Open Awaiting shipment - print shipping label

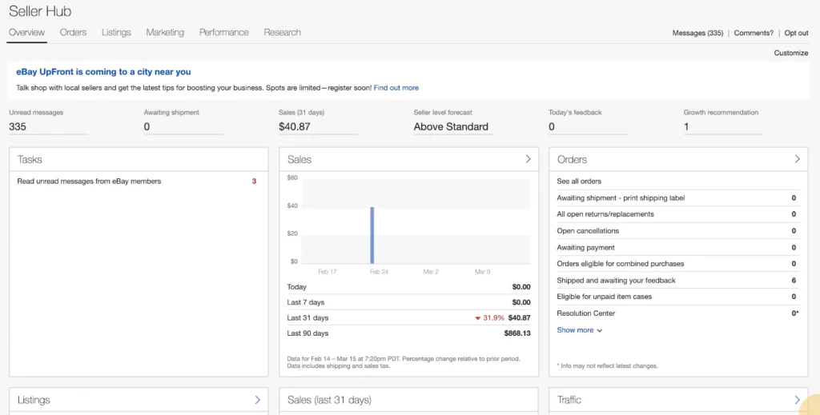[x=677, y=198]
